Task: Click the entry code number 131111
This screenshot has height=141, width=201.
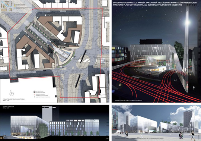Action: [x=192, y=5]
